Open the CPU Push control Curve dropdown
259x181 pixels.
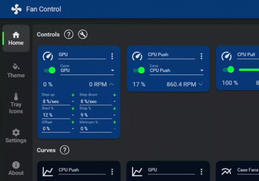[x=176, y=70]
